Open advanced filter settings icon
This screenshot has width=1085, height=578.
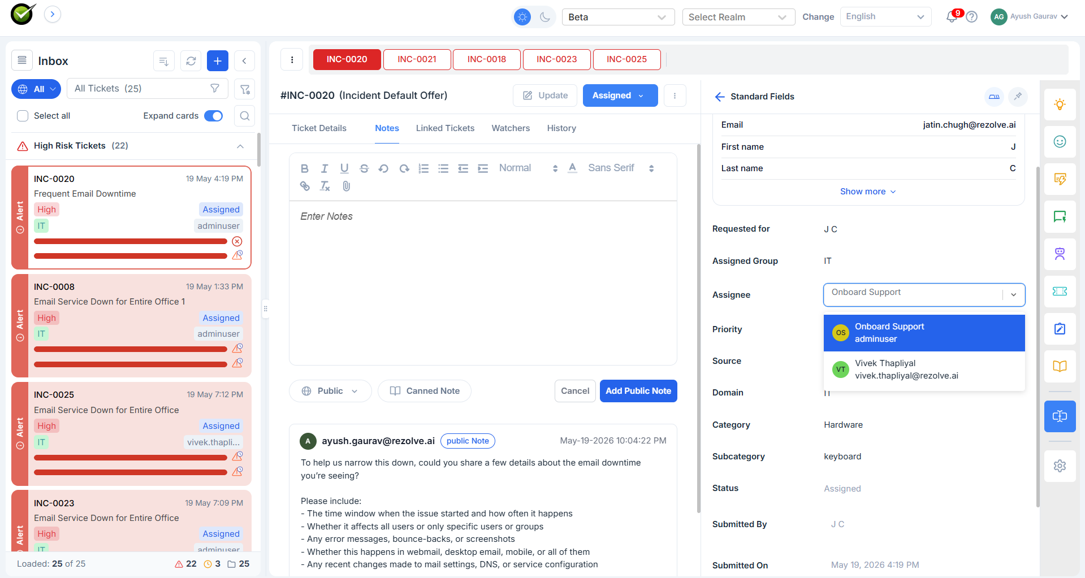(245, 89)
